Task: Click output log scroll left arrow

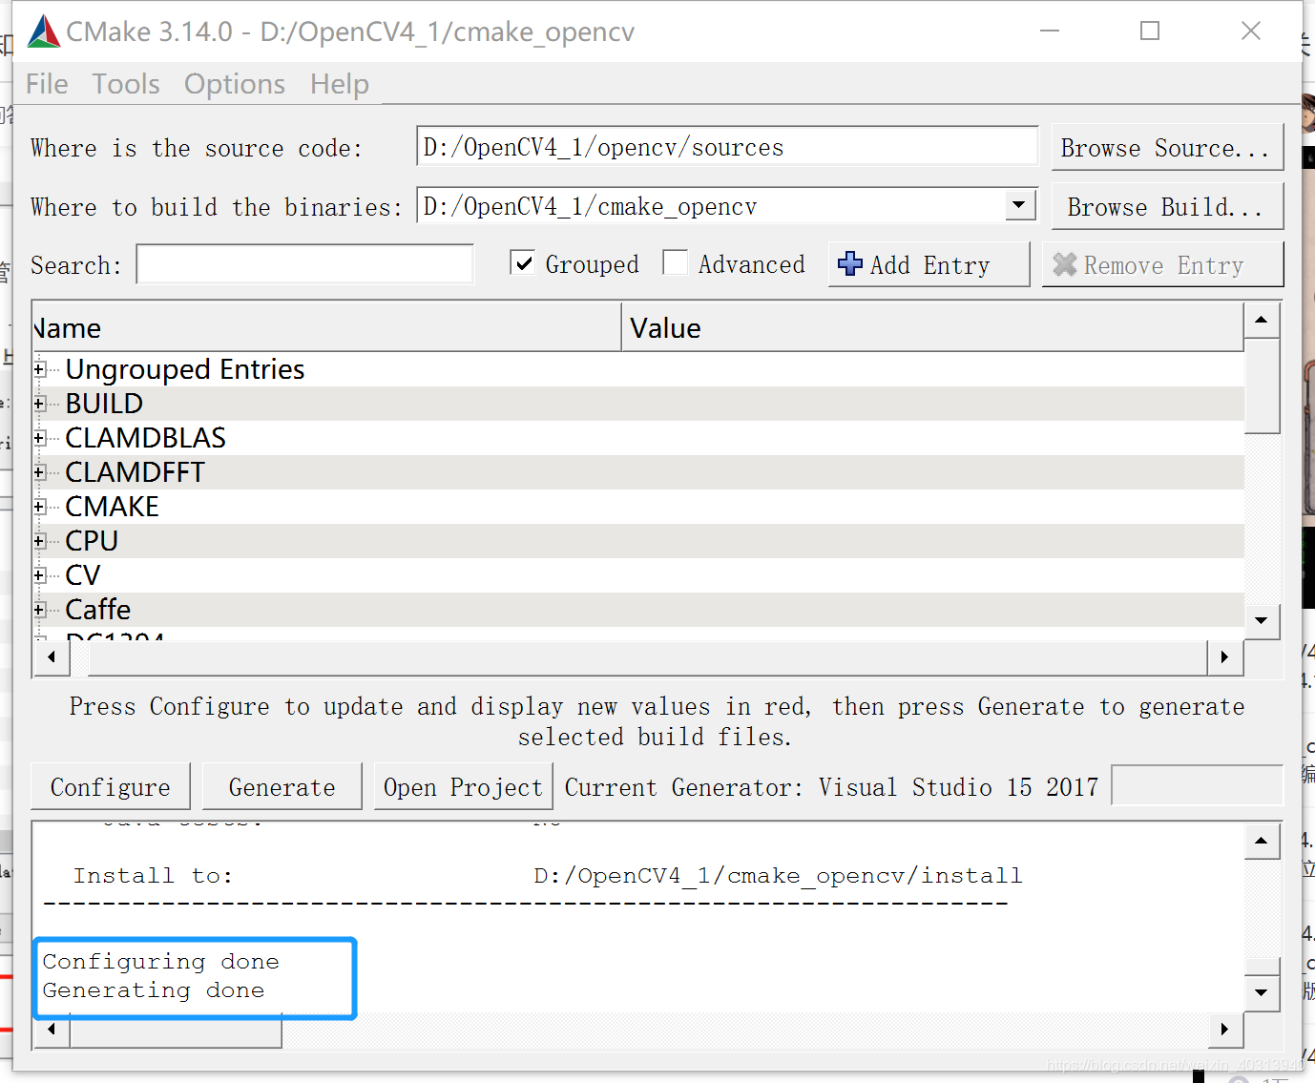Action: click(52, 1030)
